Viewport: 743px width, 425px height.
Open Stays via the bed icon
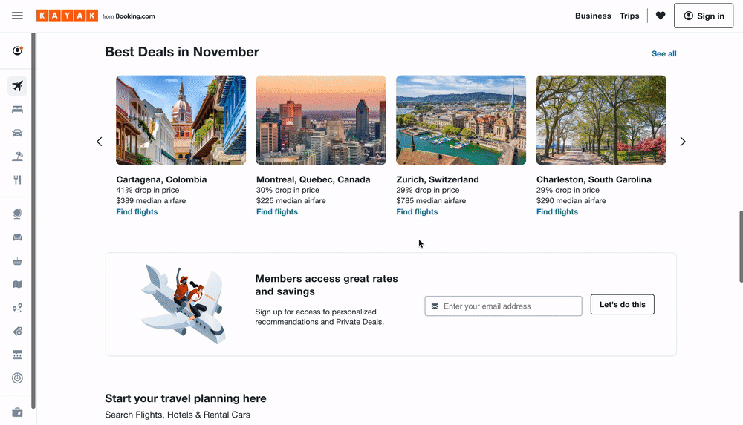tap(18, 109)
